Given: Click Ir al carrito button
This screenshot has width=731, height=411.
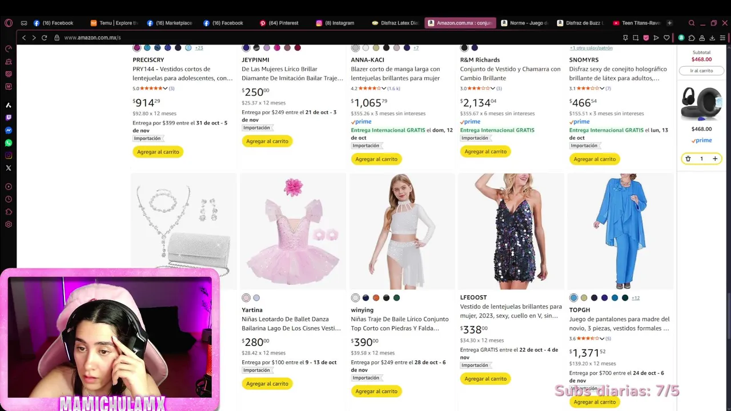Looking at the screenshot, I should [701, 71].
